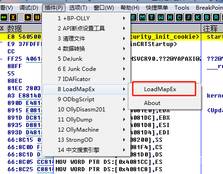
Task: Click the orange X close-program toolbar icon
Action: pos(13,17)
